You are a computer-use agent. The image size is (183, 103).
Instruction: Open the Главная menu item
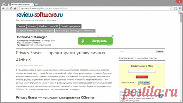click(21, 26)
